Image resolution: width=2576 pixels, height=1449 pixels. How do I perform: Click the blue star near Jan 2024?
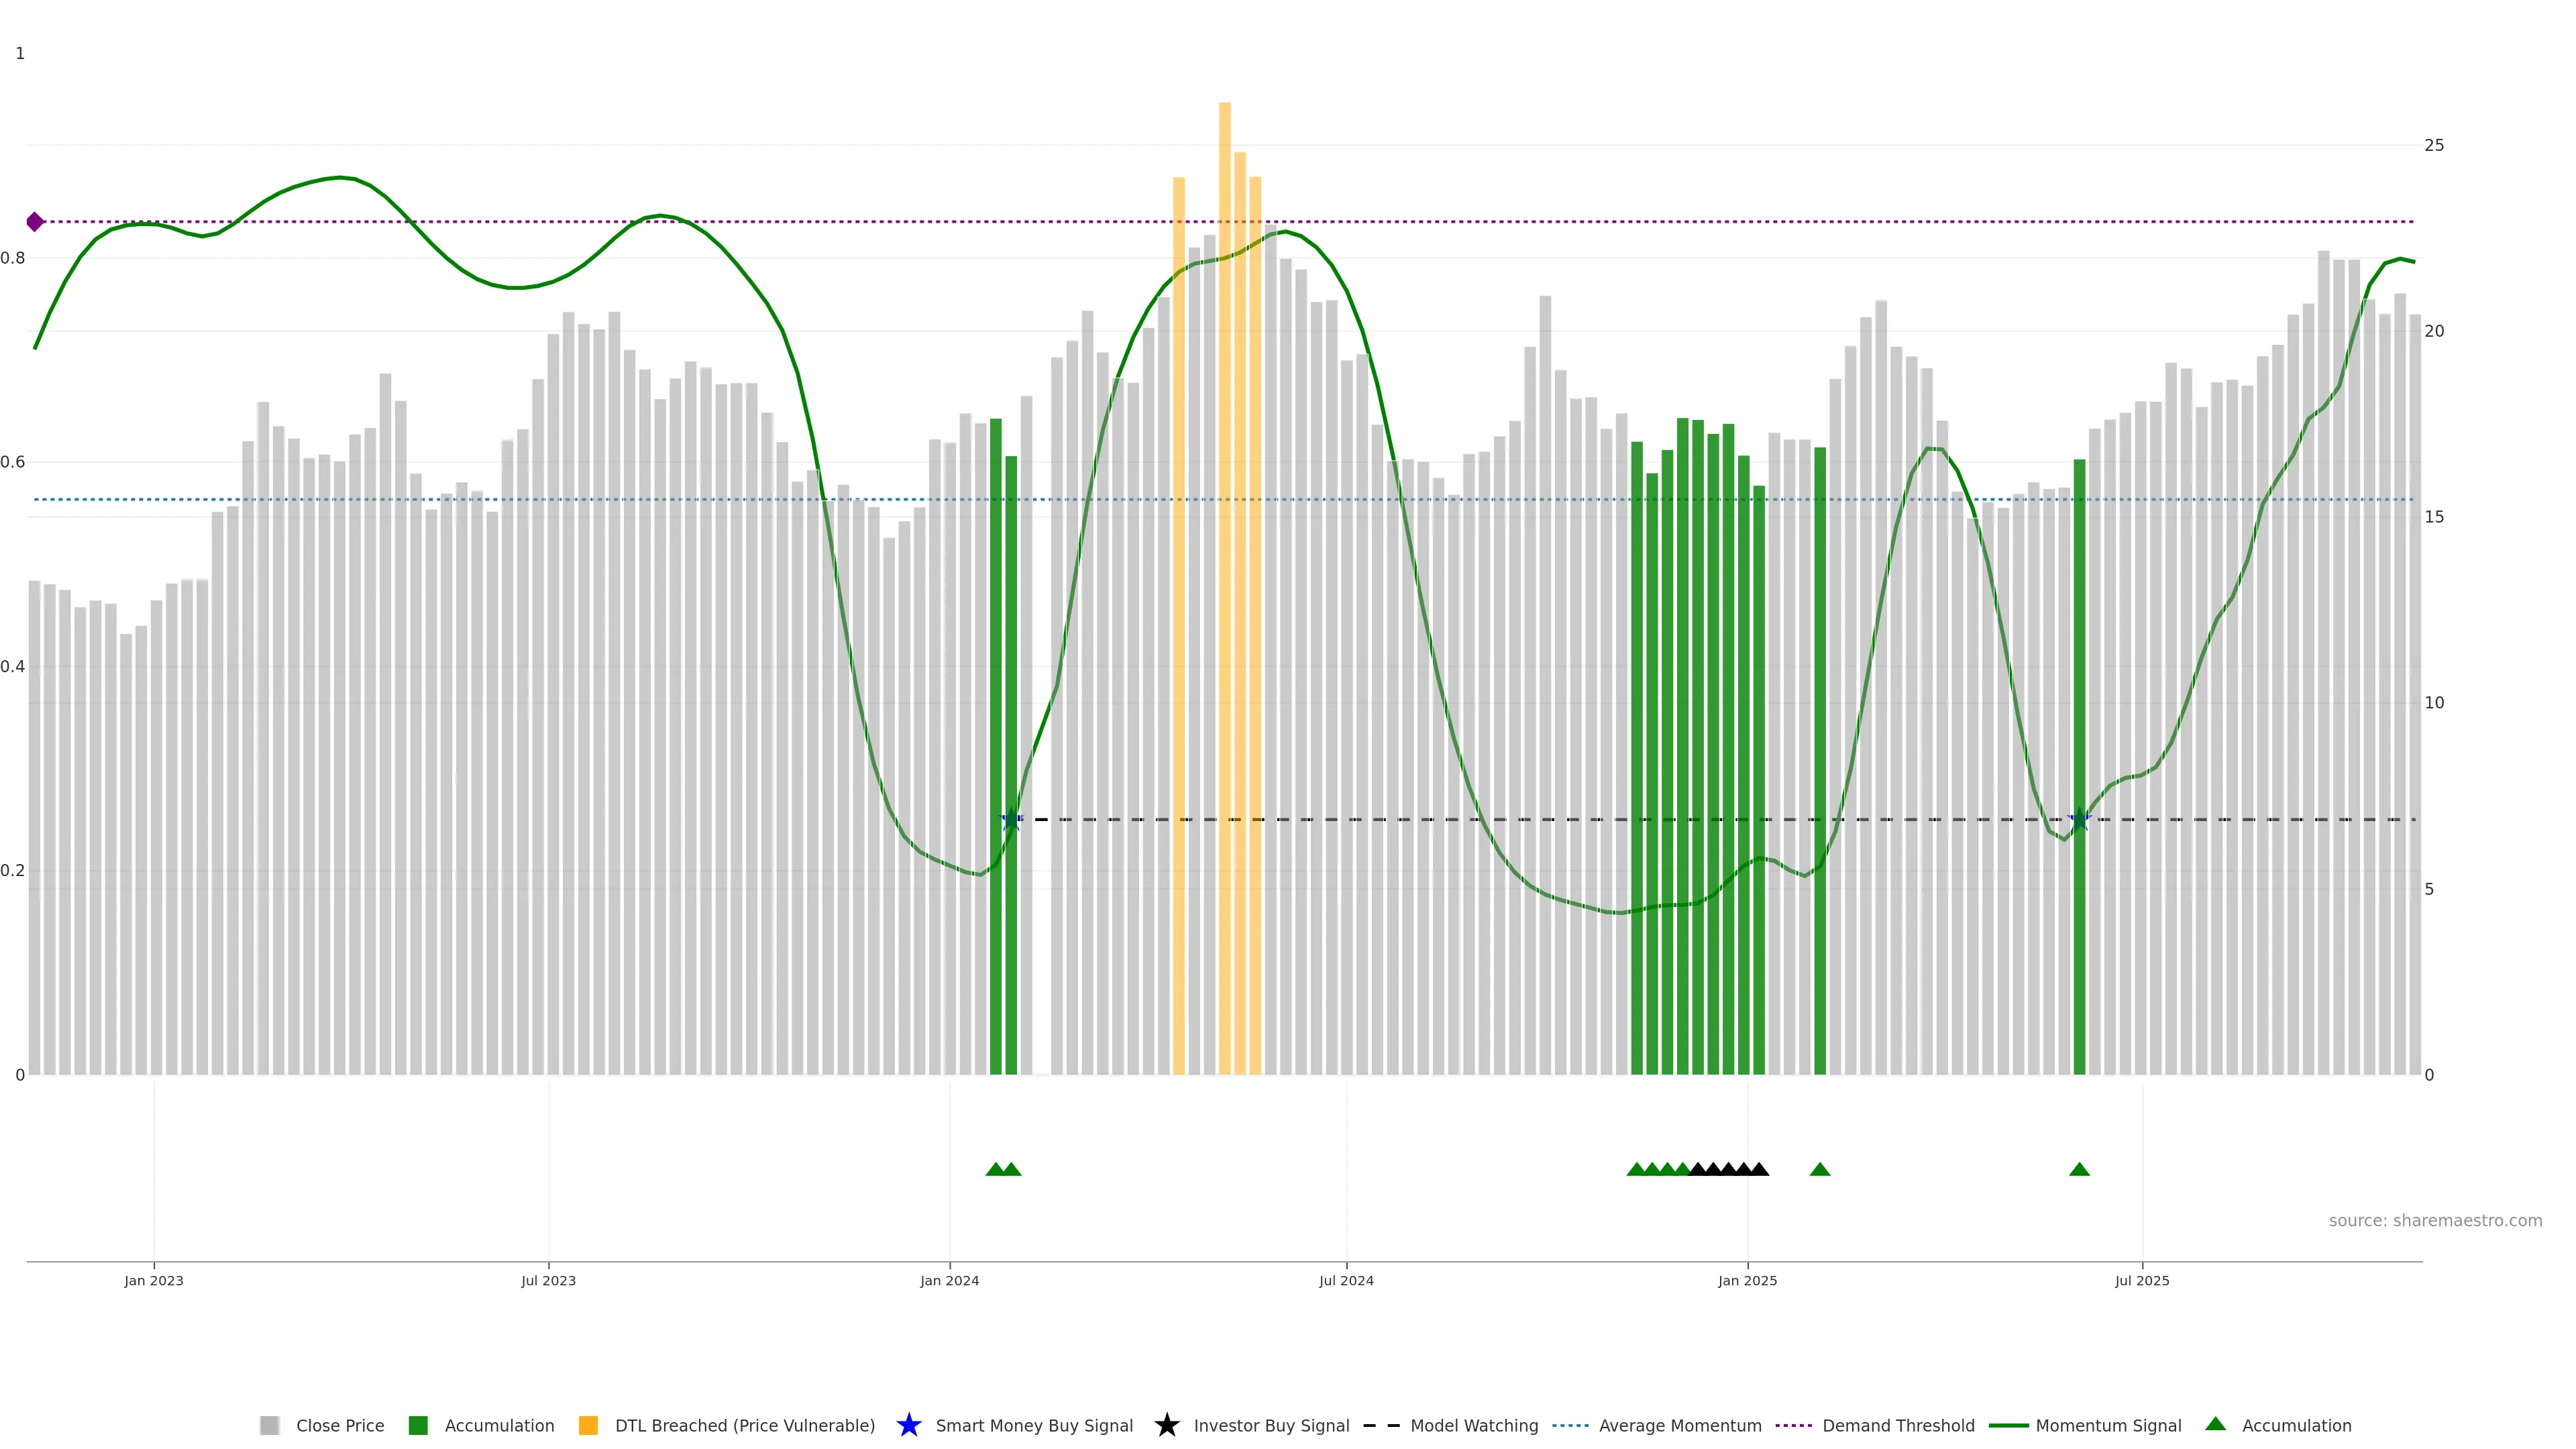(x=1011, y=820)
